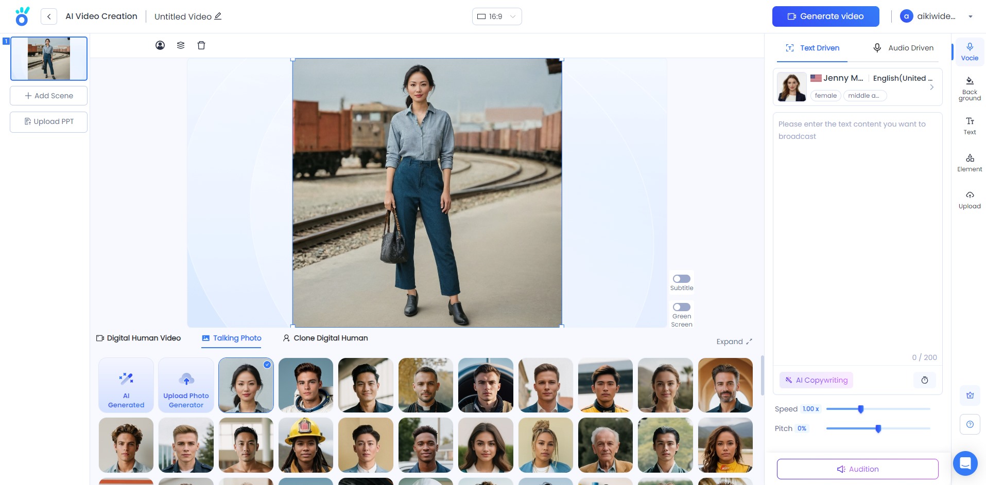Image resolution: width=986 pixels, height=485 pixels.
Task: Open the layers stack icon above canvas
Action: [x=181, y=45]
